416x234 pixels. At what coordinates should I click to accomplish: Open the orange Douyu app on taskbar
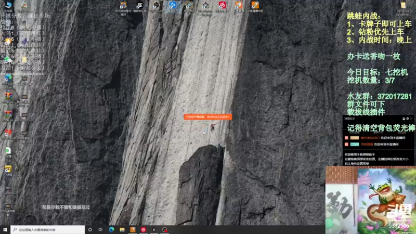coord(133,229)
